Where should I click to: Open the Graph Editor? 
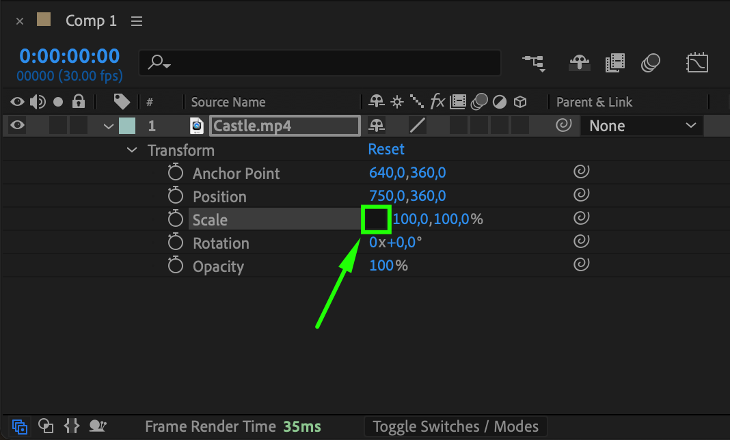(697, 63)
